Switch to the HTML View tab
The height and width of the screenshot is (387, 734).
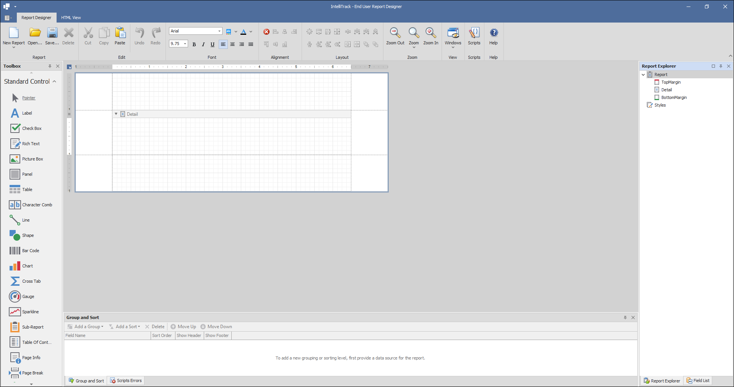[x=71, y=18]
